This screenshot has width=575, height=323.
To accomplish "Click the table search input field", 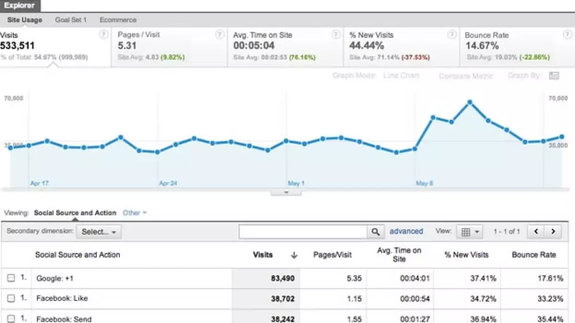I will coord(303,232).
